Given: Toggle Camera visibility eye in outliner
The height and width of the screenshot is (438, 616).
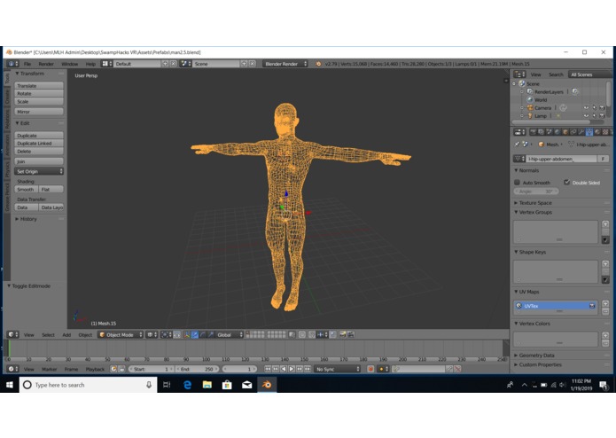Looking at the screenshot, I should pos(586,107).
